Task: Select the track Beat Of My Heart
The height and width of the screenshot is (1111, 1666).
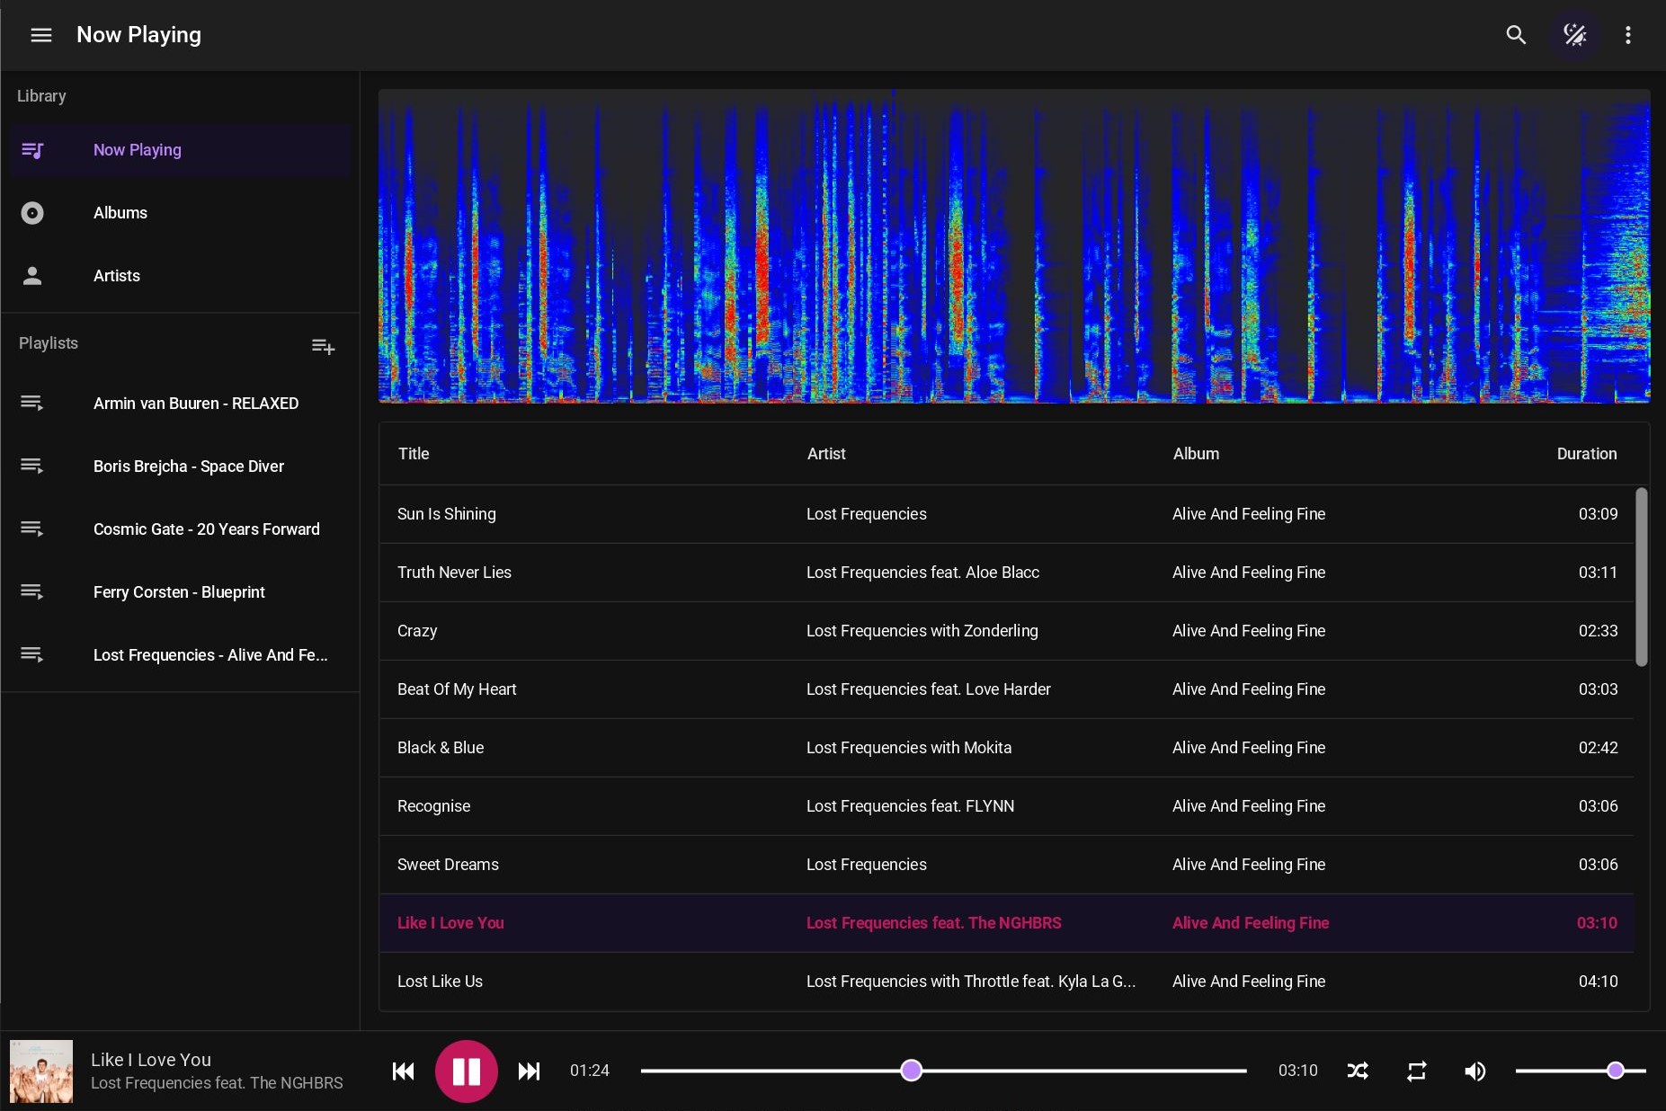Action: pyautogui.click(x=1006, y=689)
